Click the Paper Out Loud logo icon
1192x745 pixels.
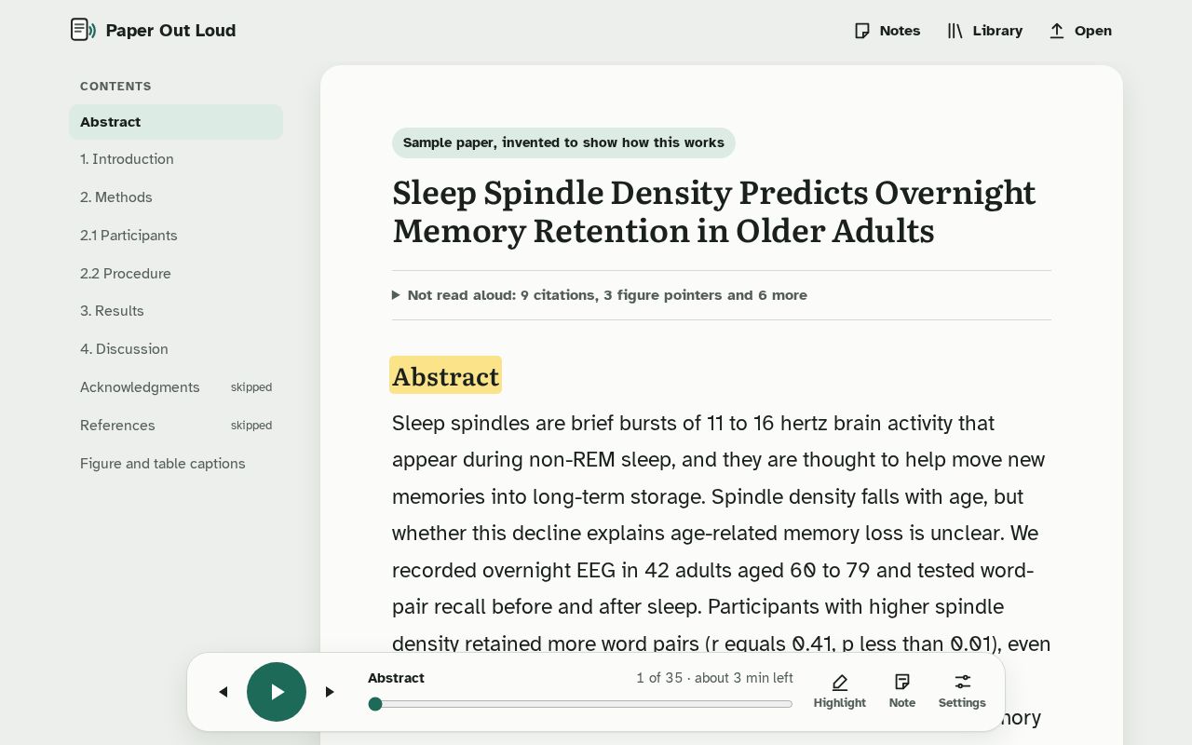pos(83,30)
